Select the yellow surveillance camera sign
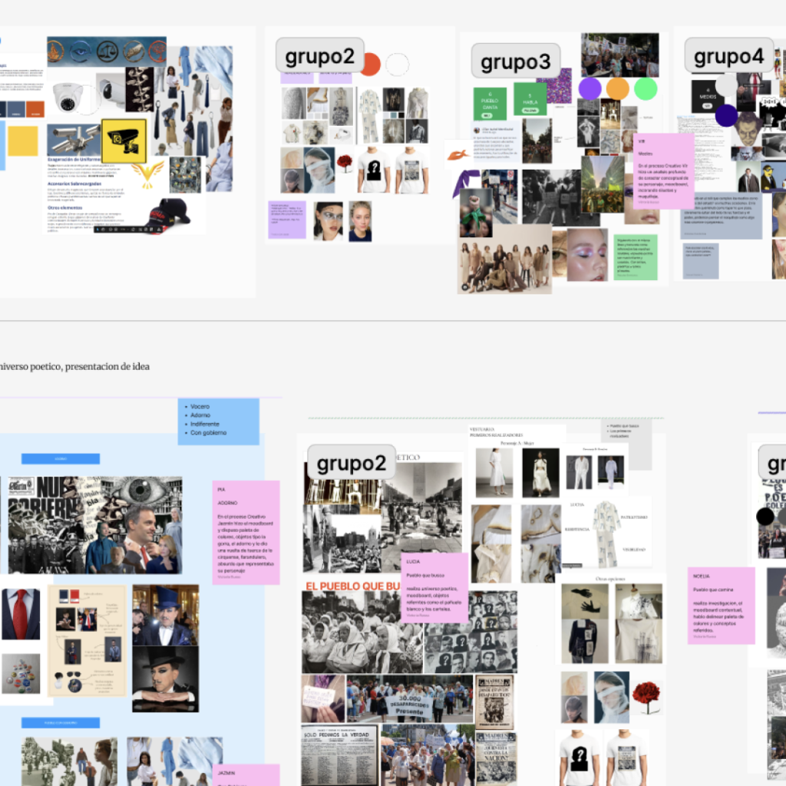Image resolution: width=786 pixels, height=786 pixels. 124,141
